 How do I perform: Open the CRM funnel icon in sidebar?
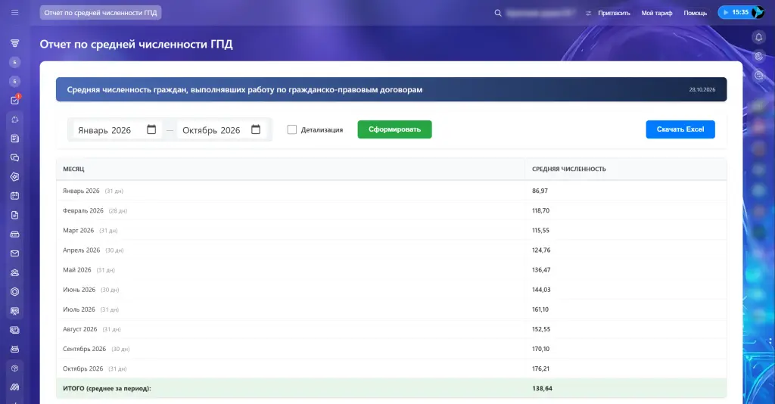[15, 43]
